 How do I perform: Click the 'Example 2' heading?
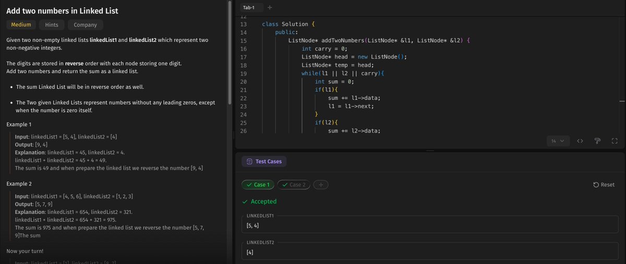tap(19, 184)
